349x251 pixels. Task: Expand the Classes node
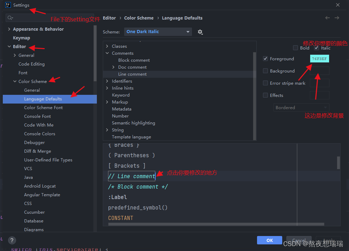[x=107, y=46]
